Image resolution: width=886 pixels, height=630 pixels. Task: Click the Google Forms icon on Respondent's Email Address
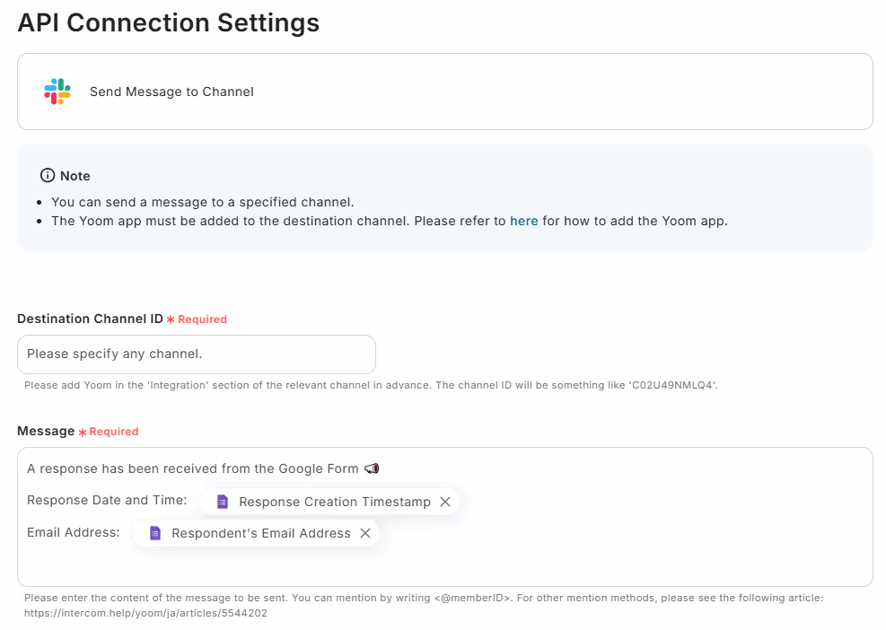[154, 533]
